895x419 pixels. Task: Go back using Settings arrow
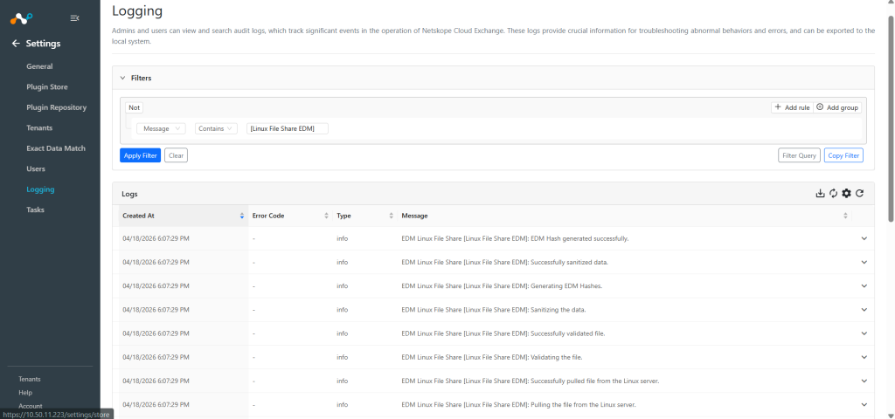(x=16, y=44)
